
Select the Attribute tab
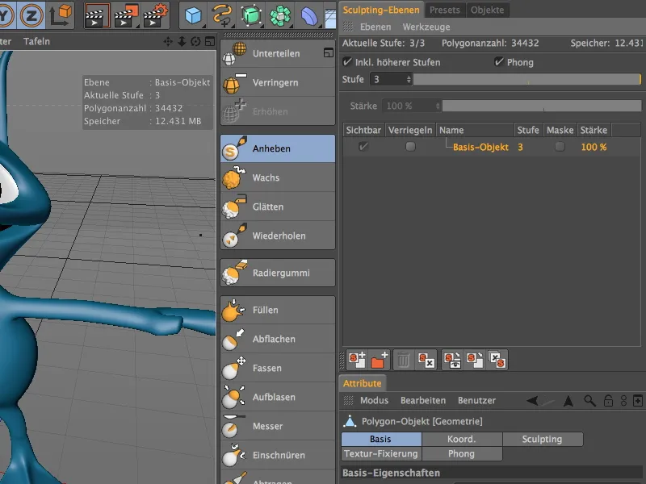coord(362,383)
